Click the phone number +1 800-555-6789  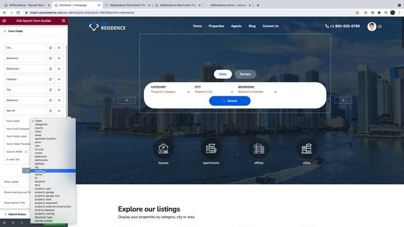click(x=342, y=26)
